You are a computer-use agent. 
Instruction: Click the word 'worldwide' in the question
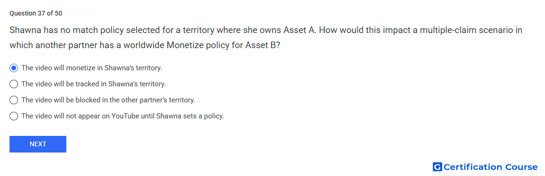144,46
